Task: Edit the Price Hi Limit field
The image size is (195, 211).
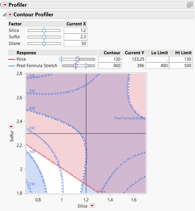Action: [x=181, y=59]
